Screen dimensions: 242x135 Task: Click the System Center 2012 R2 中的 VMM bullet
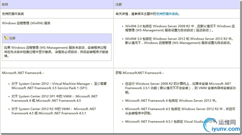(x=54, y=111)
